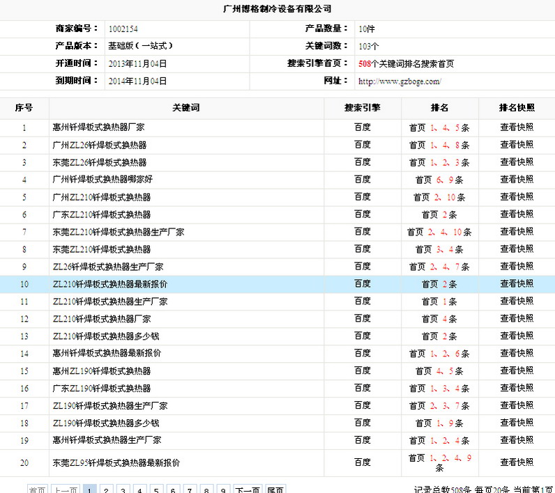The image size is (555, 493).
Task: Select keyword 广东ZL190钎焊板式换热器
Action: tap(102, 388)
